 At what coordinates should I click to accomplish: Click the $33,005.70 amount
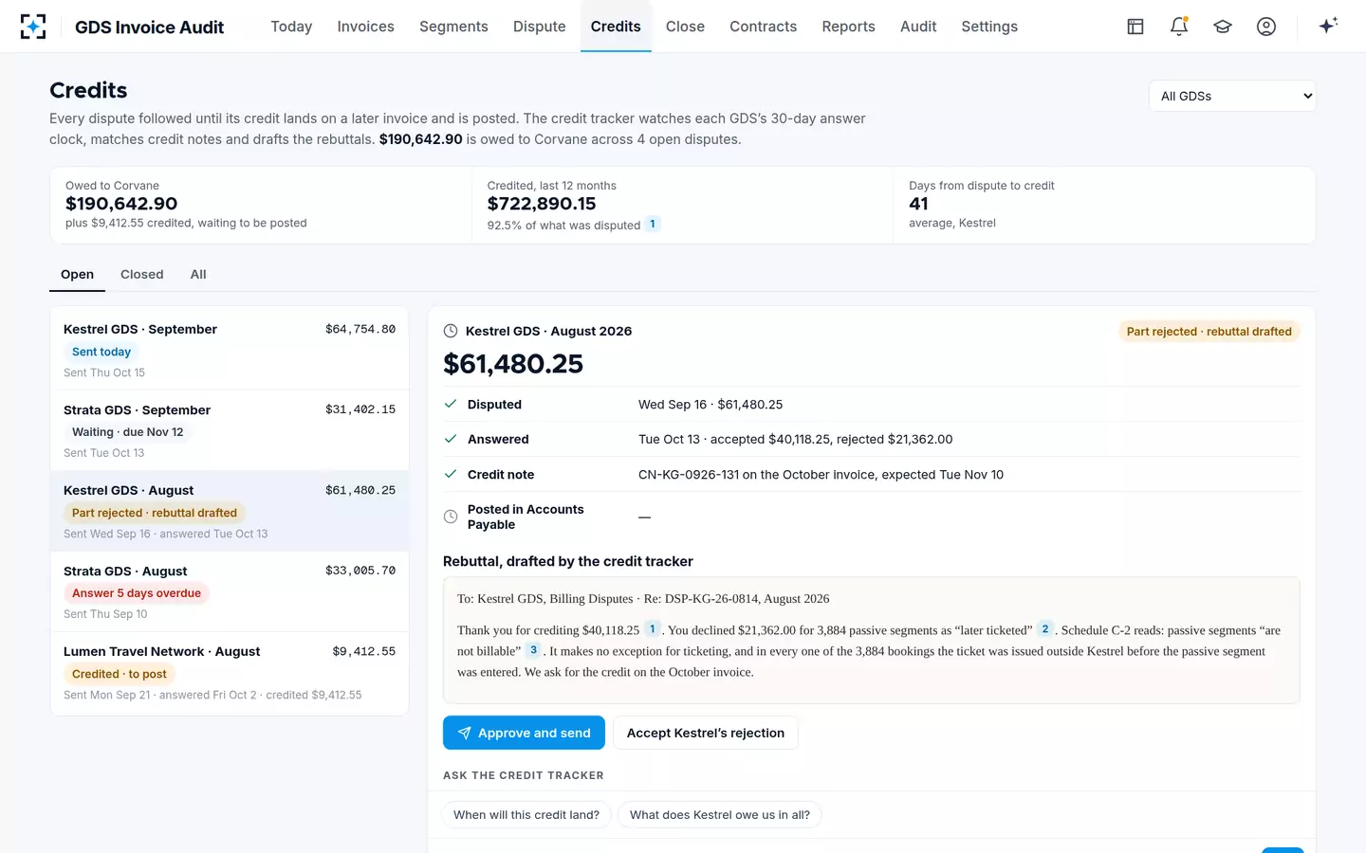[x=360, y=571]
